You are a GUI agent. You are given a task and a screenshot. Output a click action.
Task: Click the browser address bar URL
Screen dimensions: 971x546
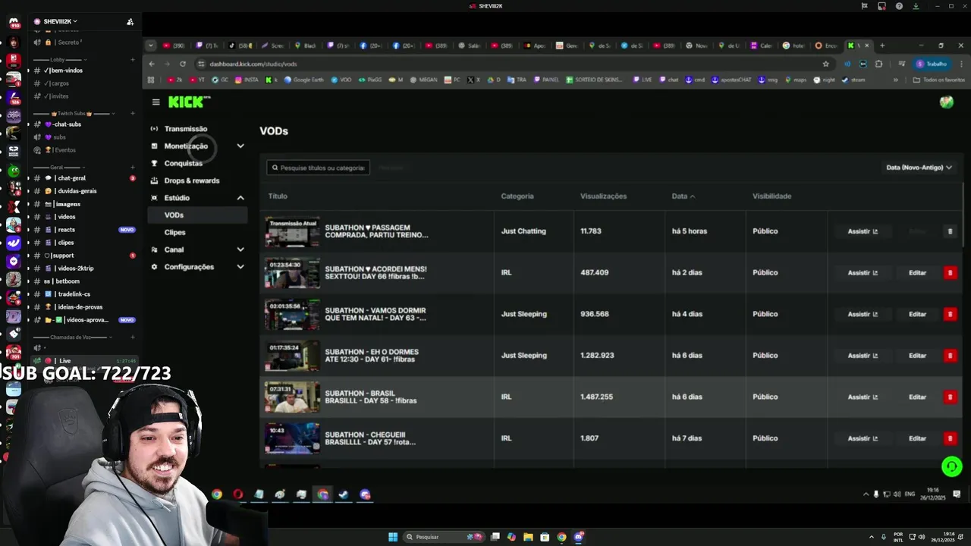(x=253, y=64)
